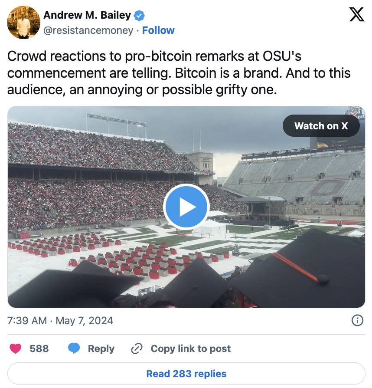
Task: Click the May 7, 2024 date
Action: (85, 321)
